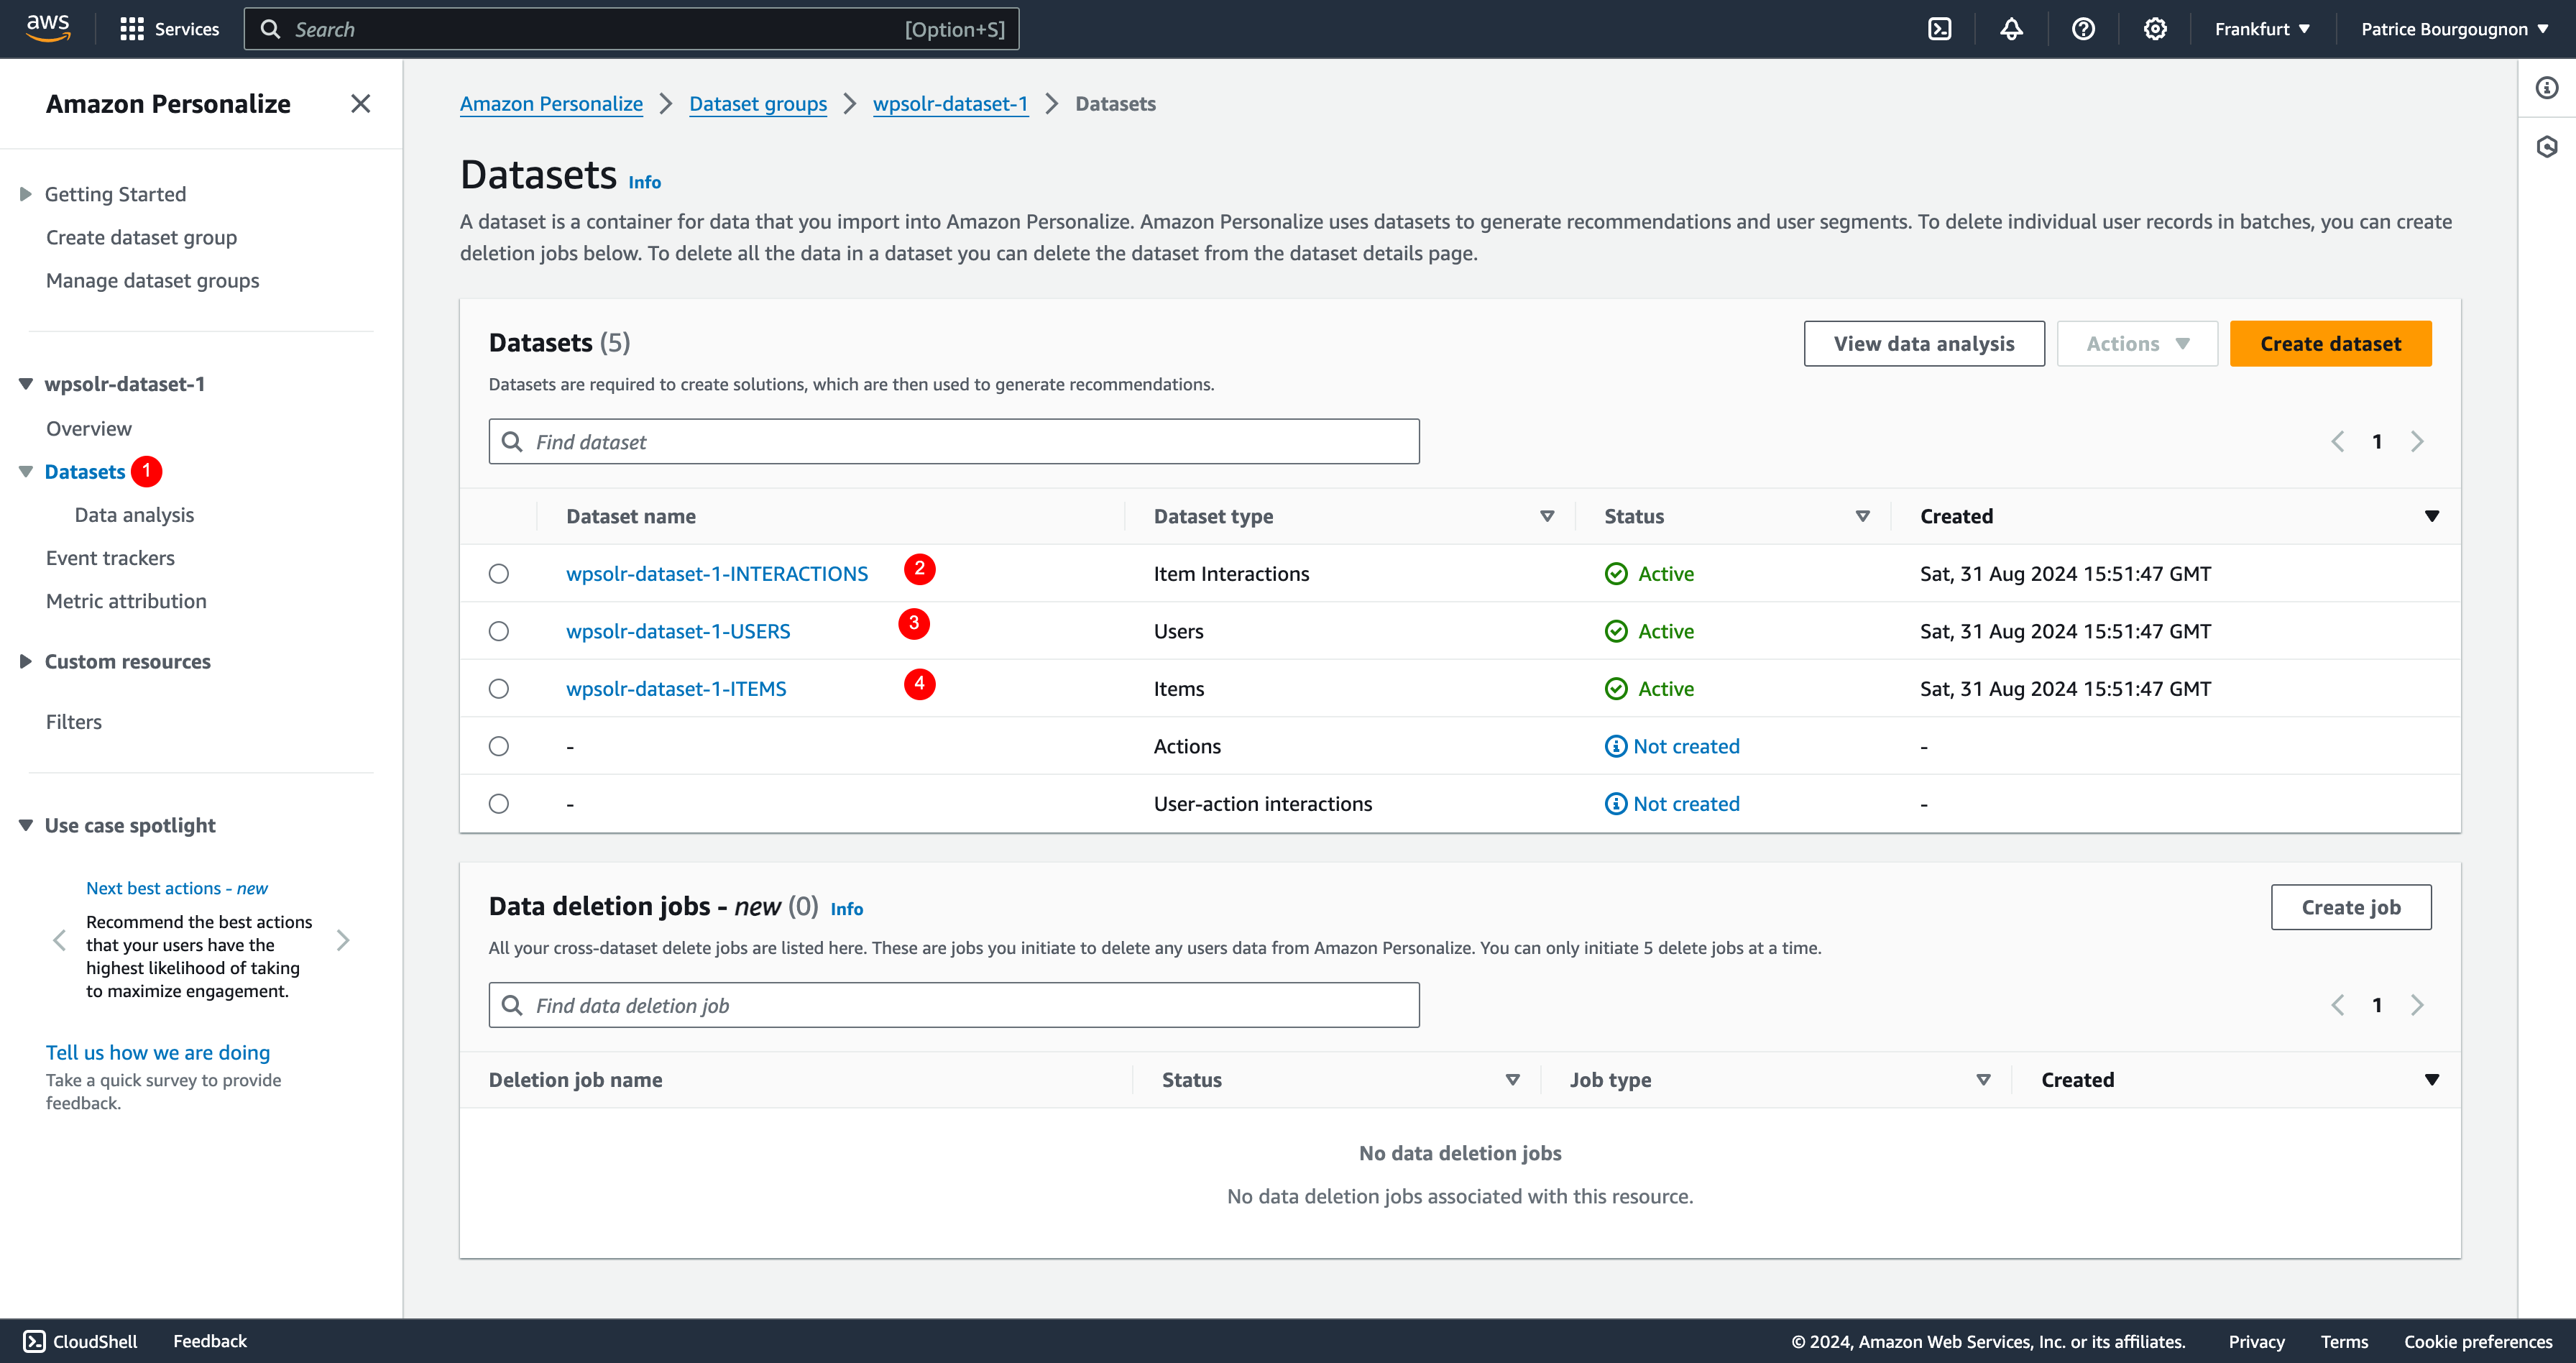Open Create dataset group in navigation

pyautogui.click(x=141, y=238)
